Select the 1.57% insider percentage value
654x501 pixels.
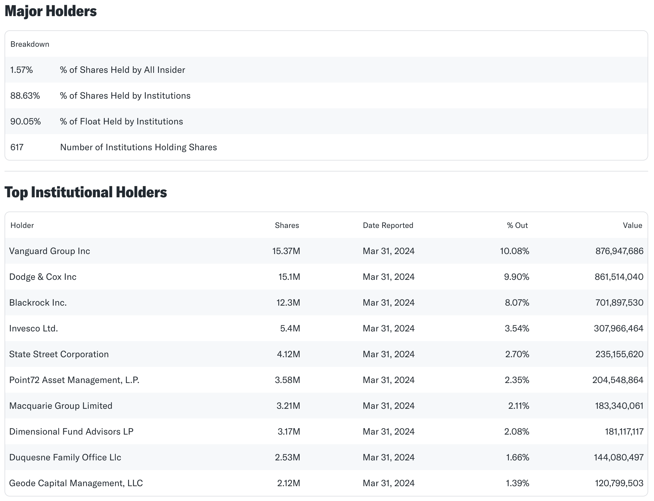pos(22,70)
